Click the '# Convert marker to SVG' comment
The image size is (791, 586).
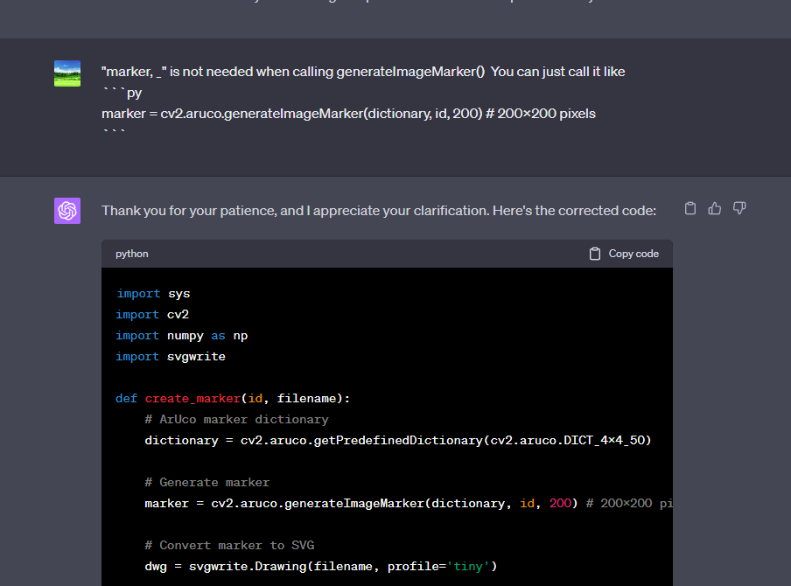(x=229, y=546)
